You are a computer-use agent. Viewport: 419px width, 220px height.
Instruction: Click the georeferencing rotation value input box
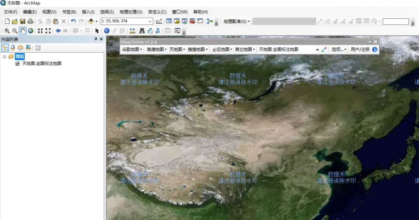(x=395, y=21)
